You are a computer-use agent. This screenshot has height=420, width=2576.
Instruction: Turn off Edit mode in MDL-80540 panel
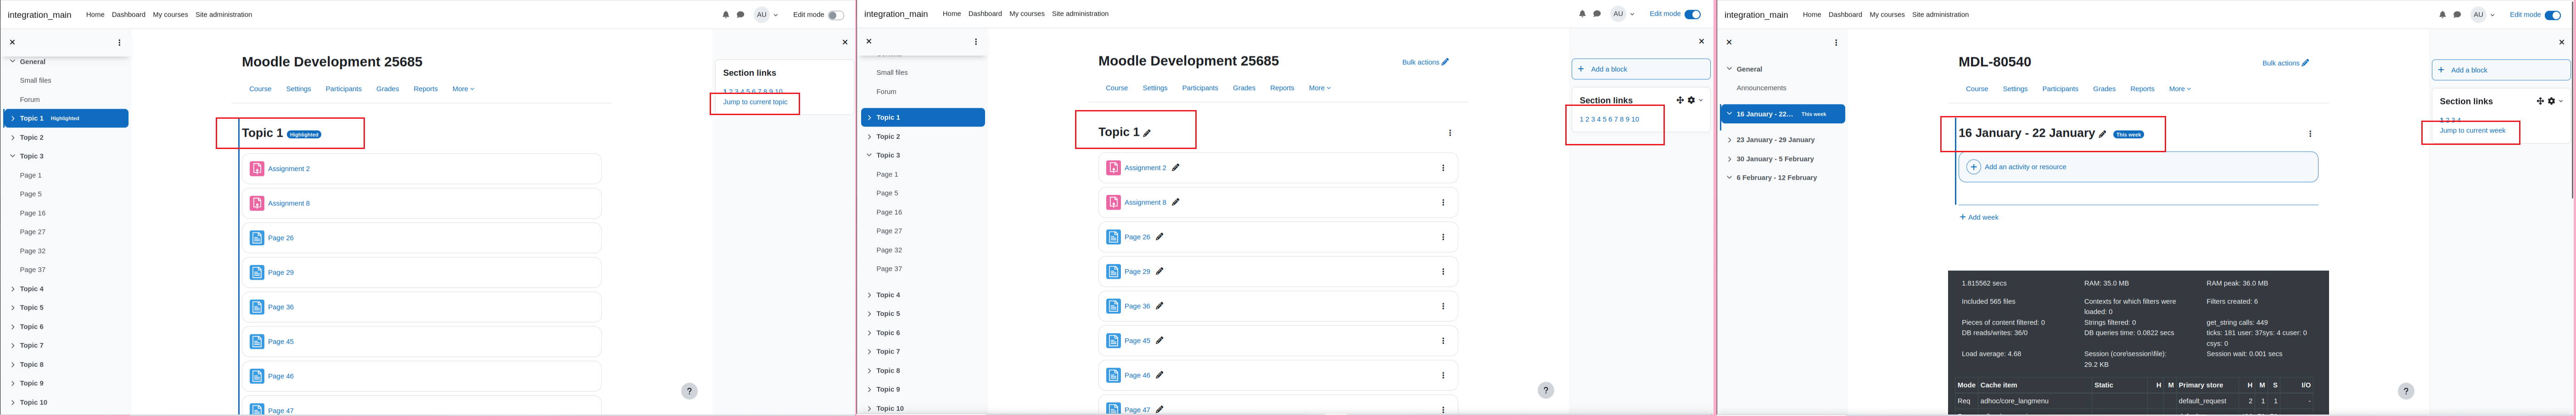coord(2553,15)
